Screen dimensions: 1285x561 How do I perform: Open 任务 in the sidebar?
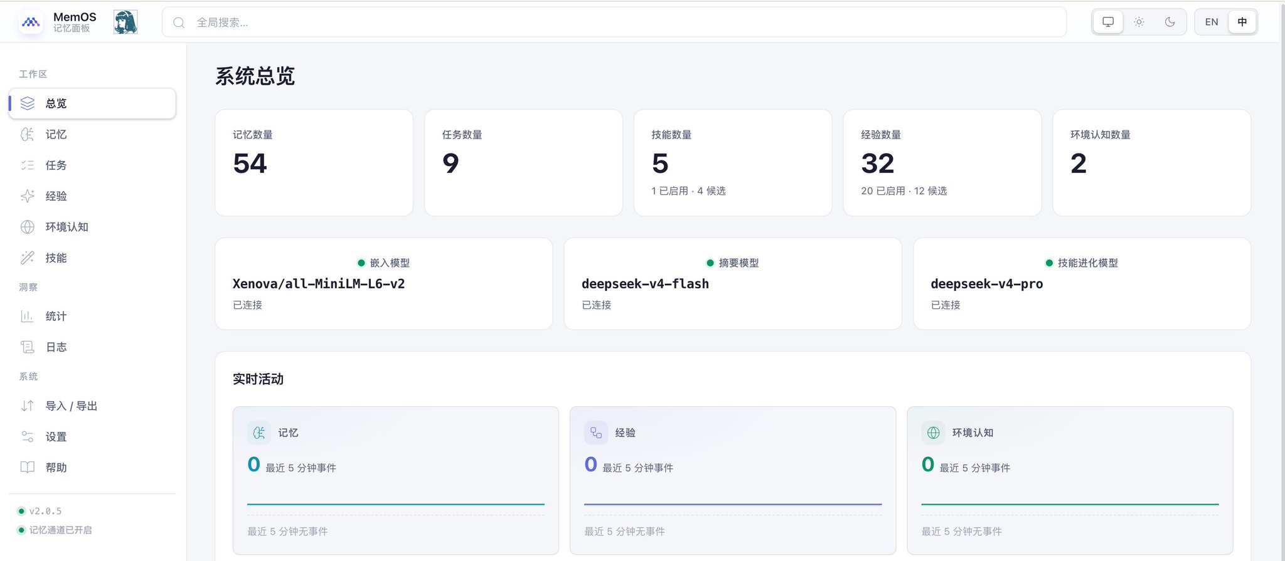(92, 165)
